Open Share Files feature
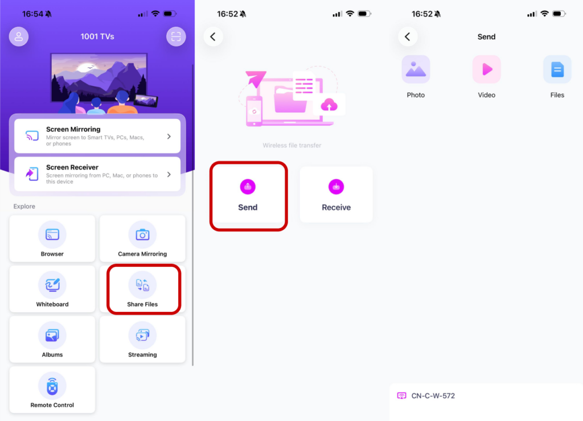 coord(142,289)
